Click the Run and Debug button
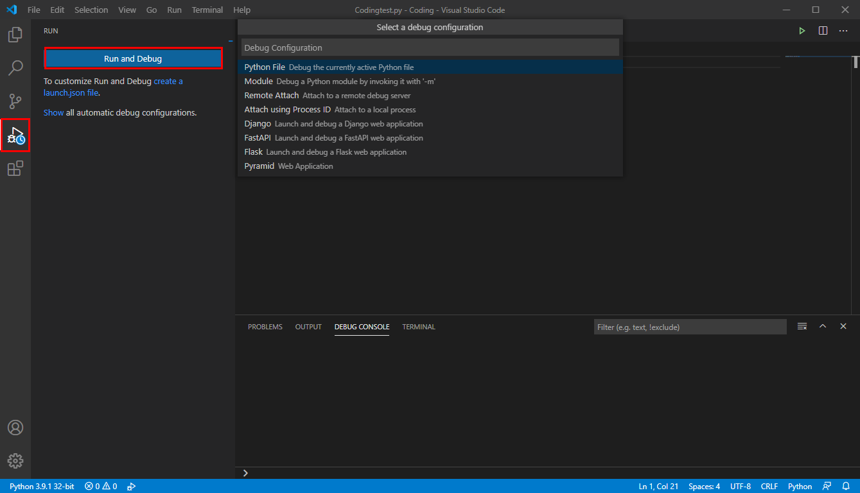Screen dimensions: 860x493 pyautogui.click(x=133, y=58)
